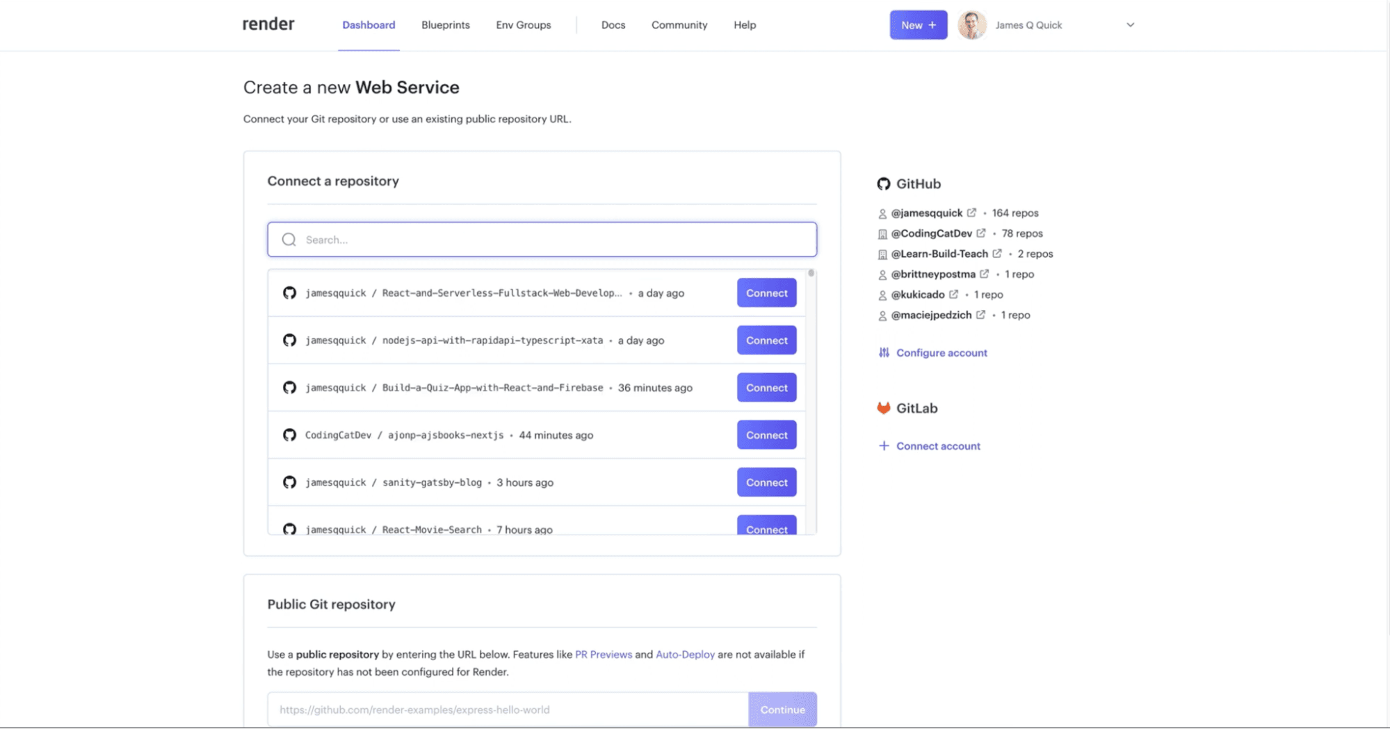Image resolution: width=1390 pixels, height=729 pixels.
Task: Open the Dashboard tab
Action: pos(369,25)
